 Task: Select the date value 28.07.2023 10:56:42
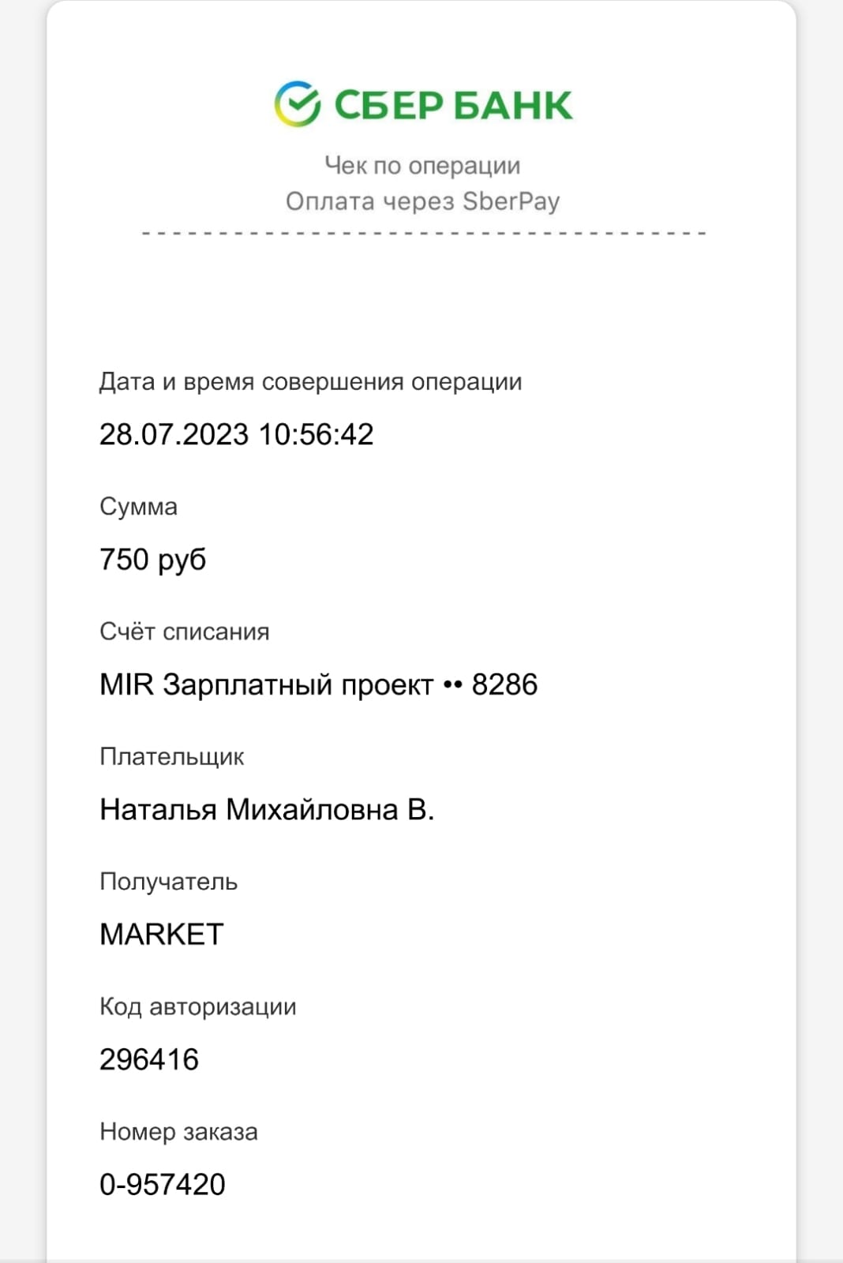click(x=236, y=434)
